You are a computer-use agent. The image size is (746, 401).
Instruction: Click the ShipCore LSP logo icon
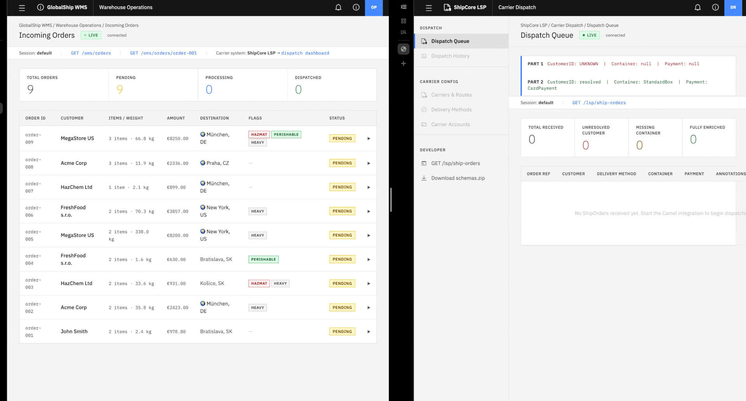pos(447,7)
